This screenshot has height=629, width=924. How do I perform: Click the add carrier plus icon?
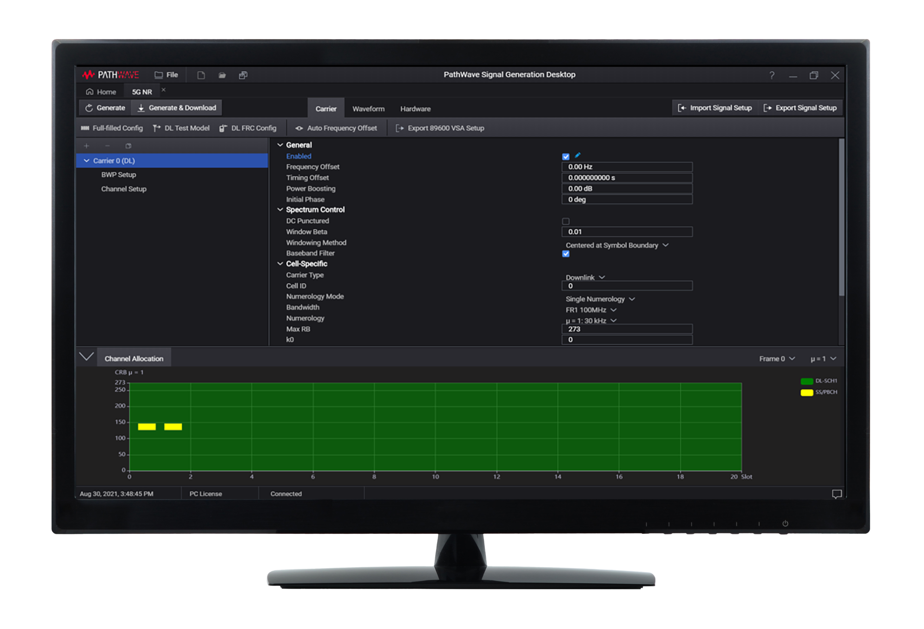click(86, 146)
